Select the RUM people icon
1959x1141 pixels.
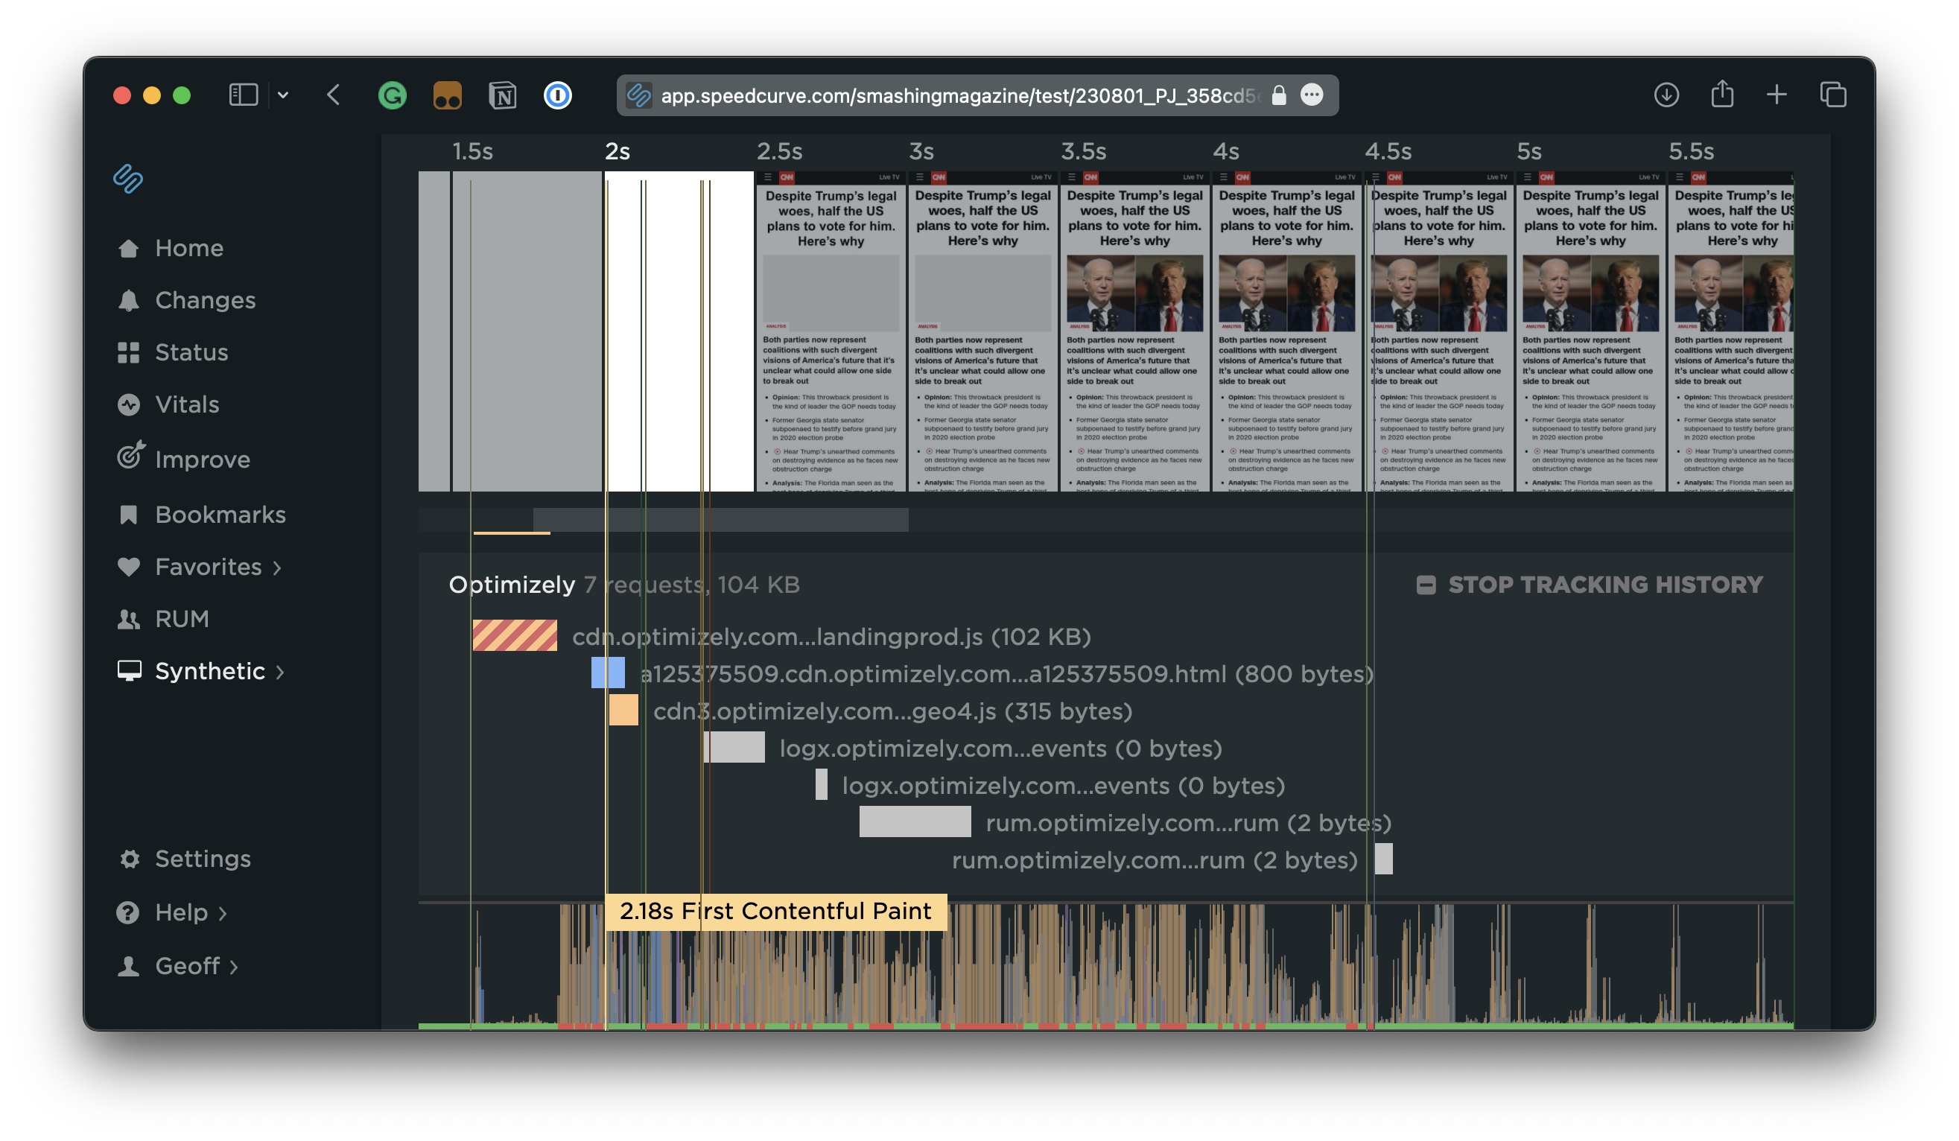129,619
